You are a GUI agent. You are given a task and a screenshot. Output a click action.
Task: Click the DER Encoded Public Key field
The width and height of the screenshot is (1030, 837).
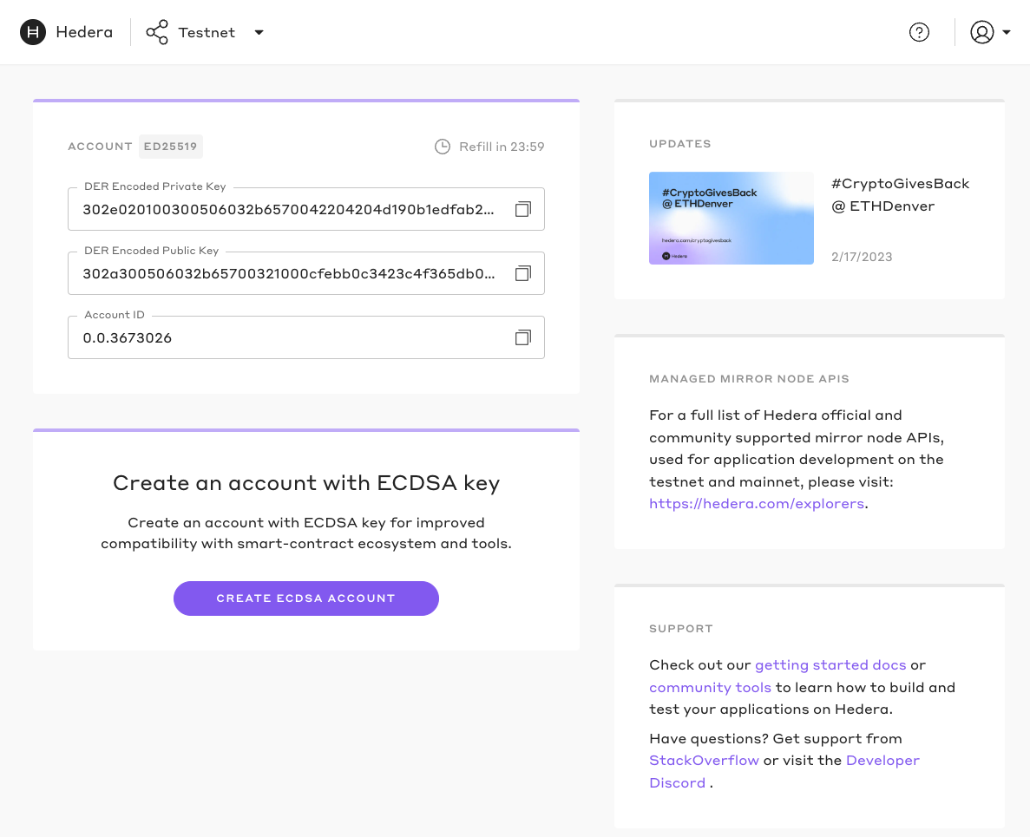(306, 274)
